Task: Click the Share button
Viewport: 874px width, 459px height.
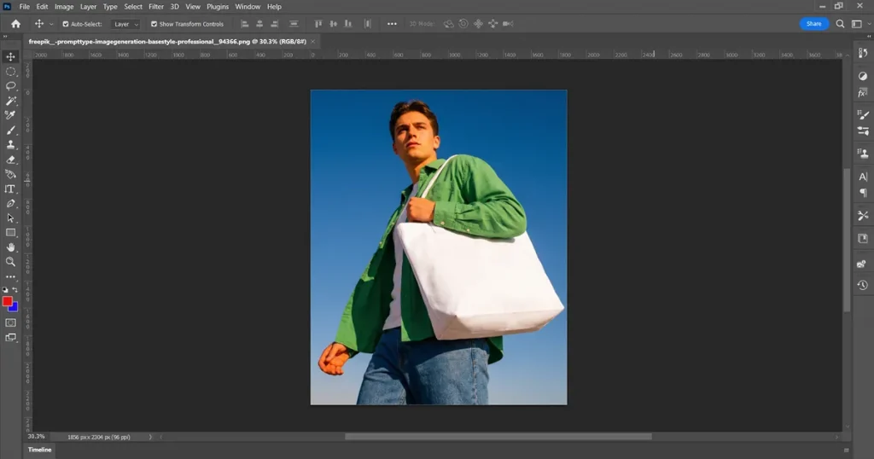Action: click(x=813, y=24)
